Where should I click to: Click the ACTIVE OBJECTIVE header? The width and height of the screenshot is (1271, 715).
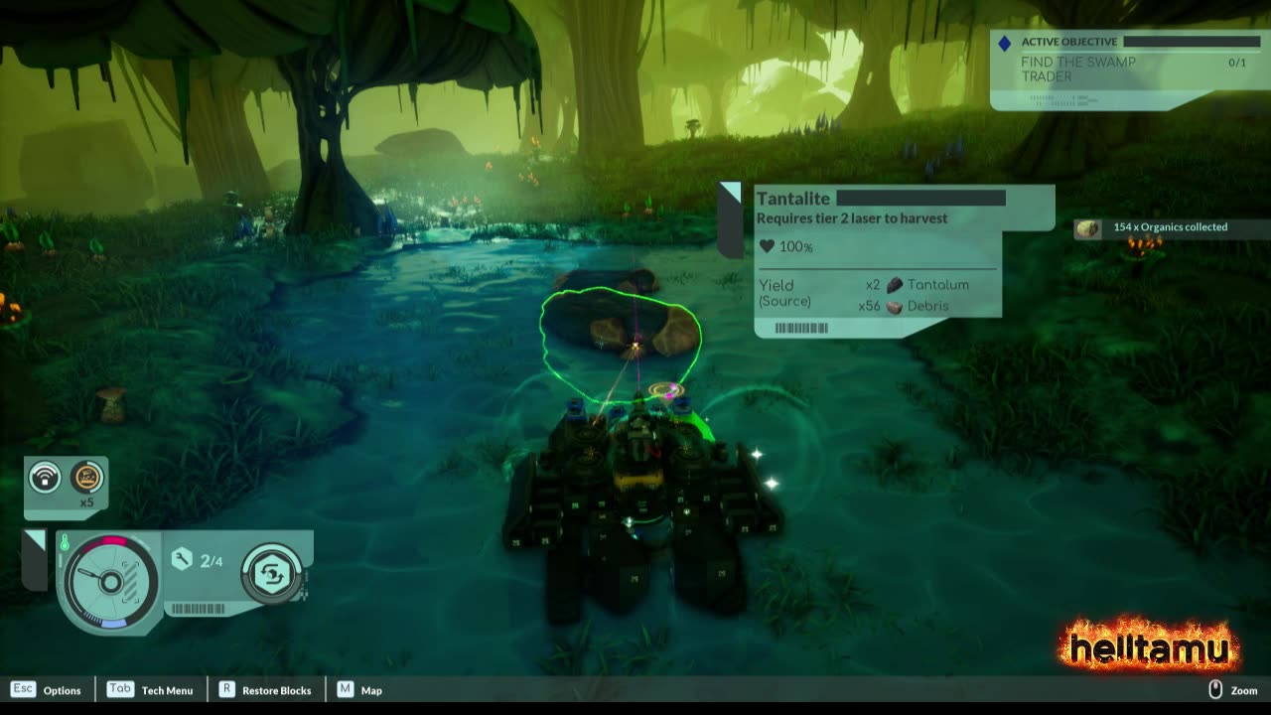(1069, 42)
